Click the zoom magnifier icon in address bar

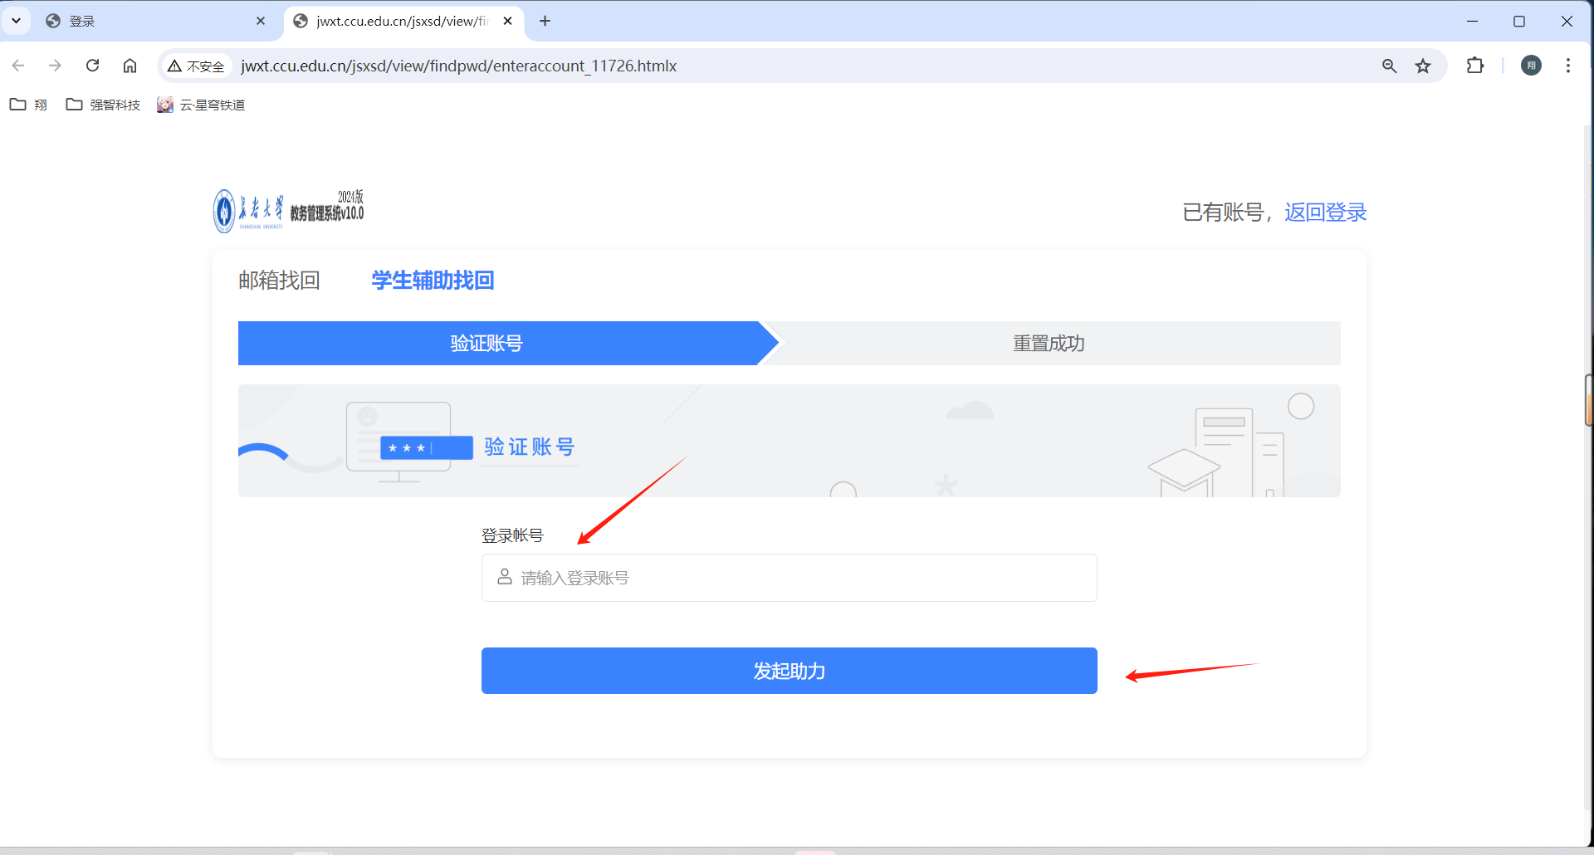(x=1389, y=66)
